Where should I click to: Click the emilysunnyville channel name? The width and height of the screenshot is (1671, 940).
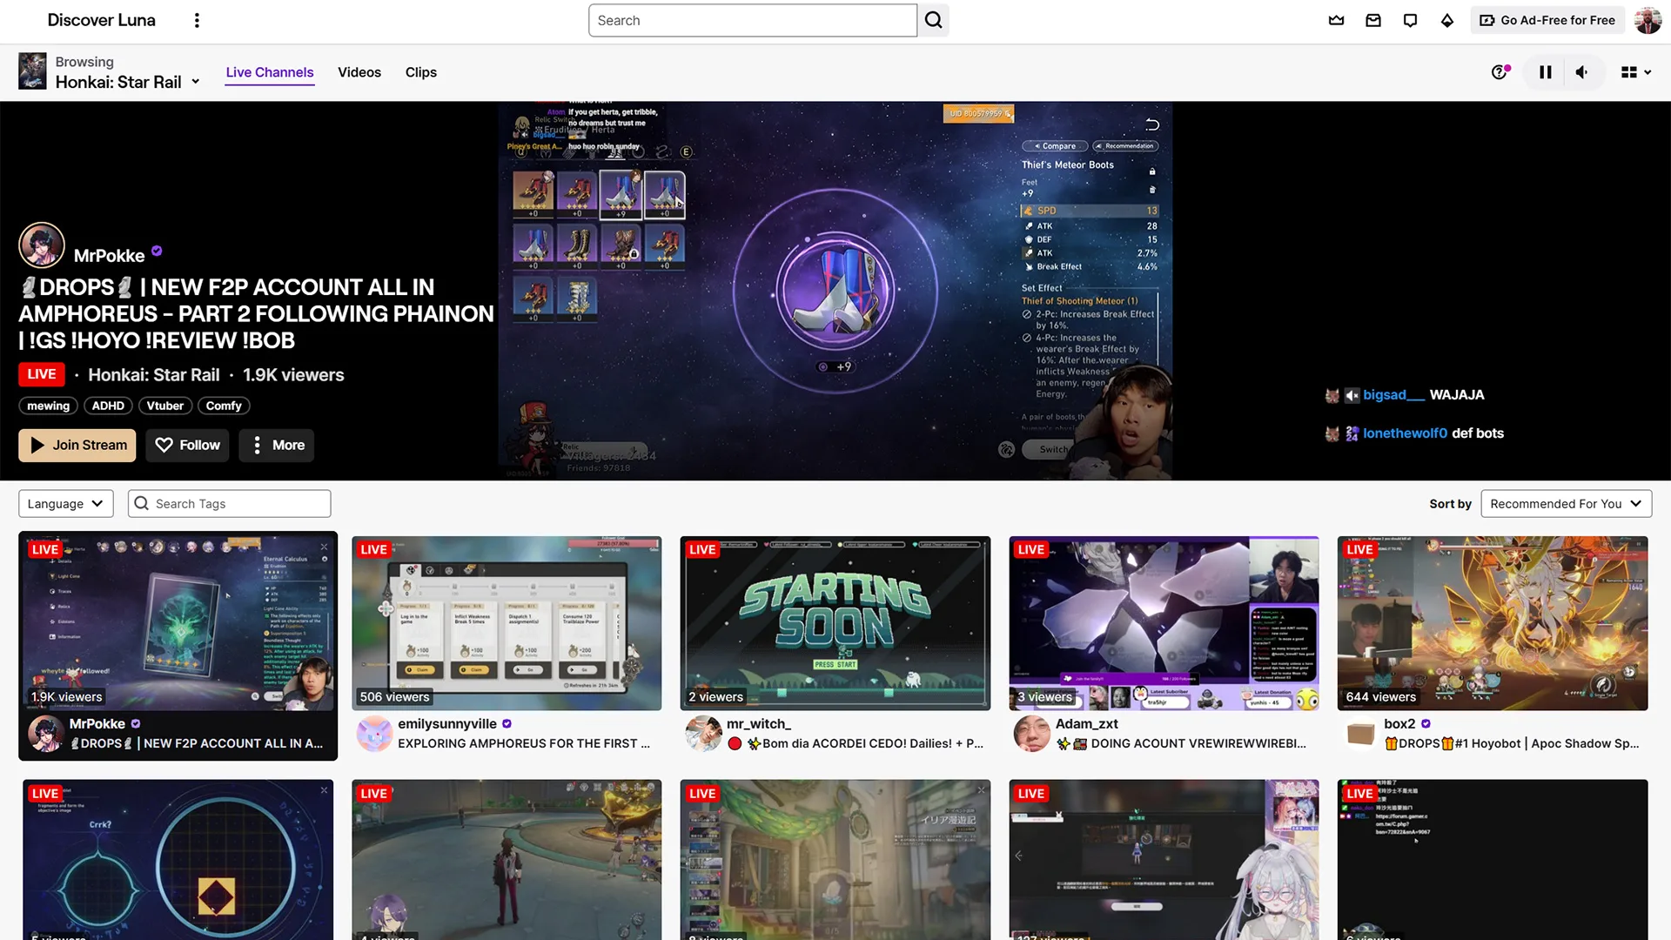[447, 724]
